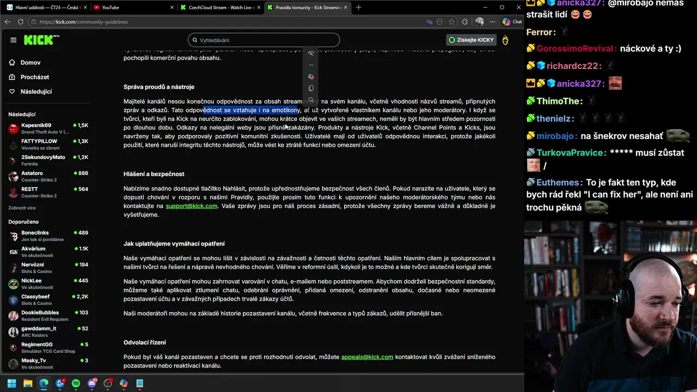Open the profile avatar icon on Kick header

[x=505, y=40]
